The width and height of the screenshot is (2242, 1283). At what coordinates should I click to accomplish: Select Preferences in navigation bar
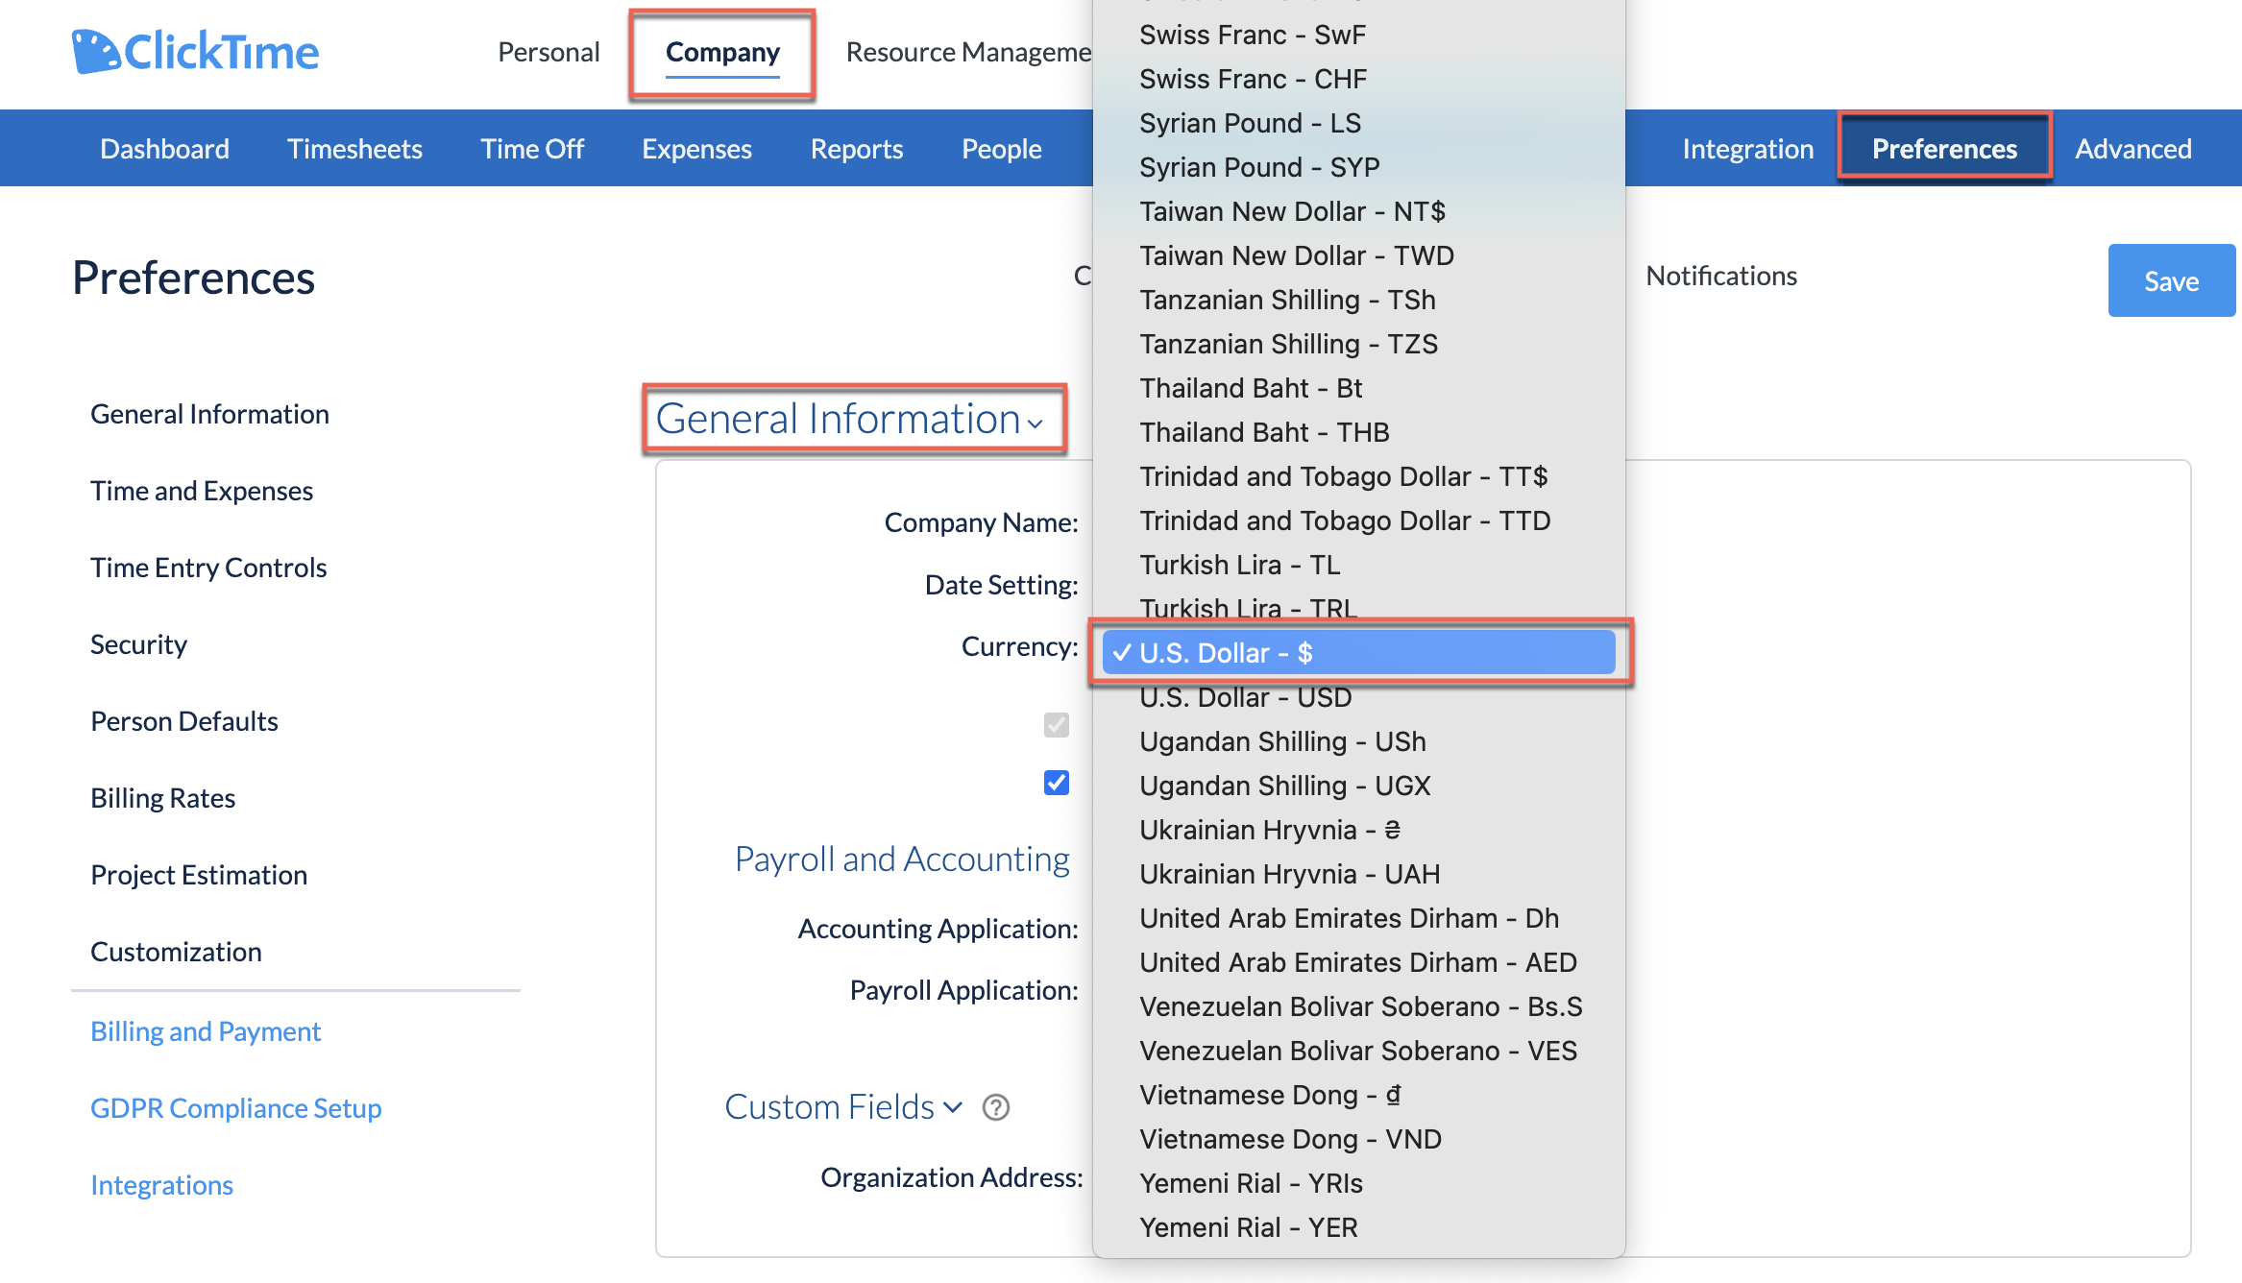point(1944,149)
